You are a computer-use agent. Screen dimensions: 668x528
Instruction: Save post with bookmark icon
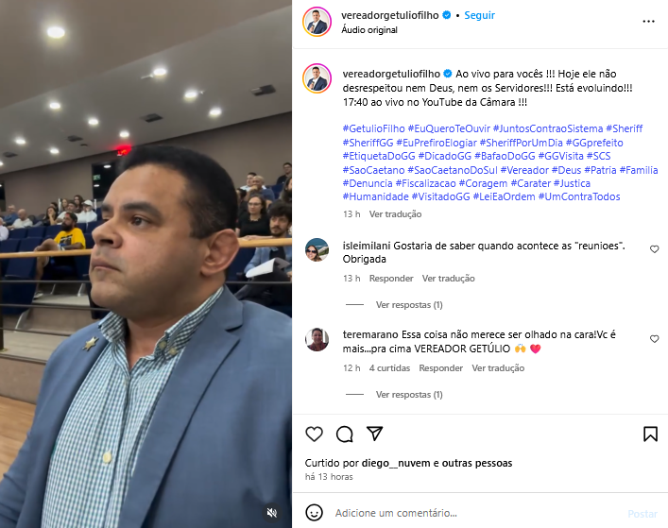[x=650, y=434]
